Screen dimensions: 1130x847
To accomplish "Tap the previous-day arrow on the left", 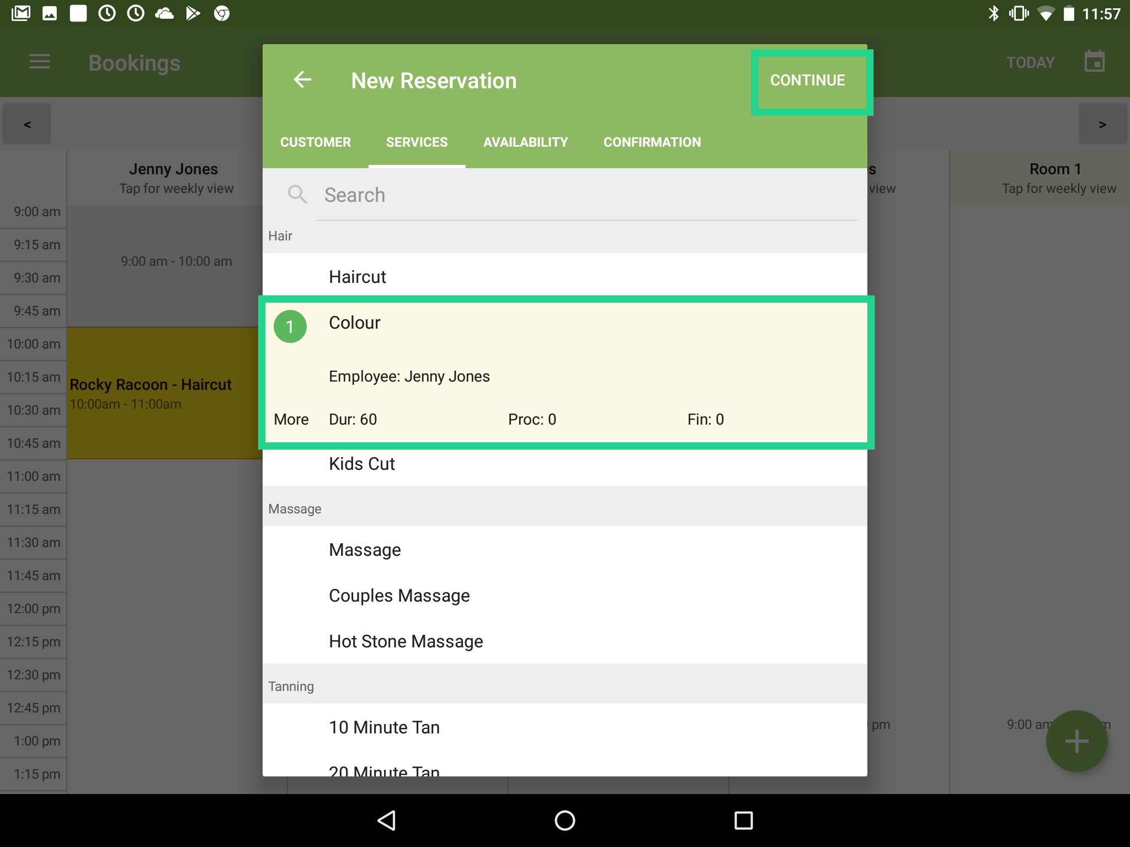I will (x=26, y=124).
